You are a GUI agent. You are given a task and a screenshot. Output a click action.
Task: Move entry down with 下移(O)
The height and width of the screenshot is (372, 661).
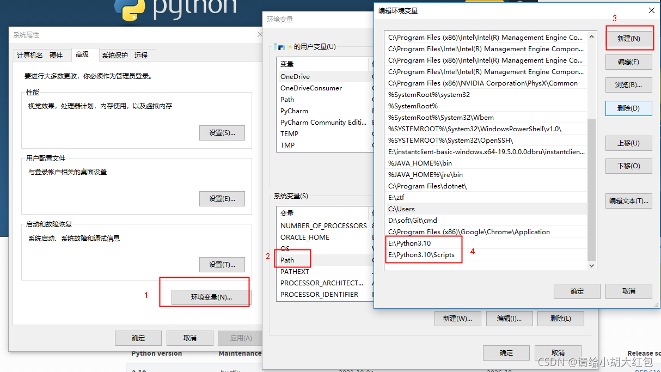tap(628, 166)
